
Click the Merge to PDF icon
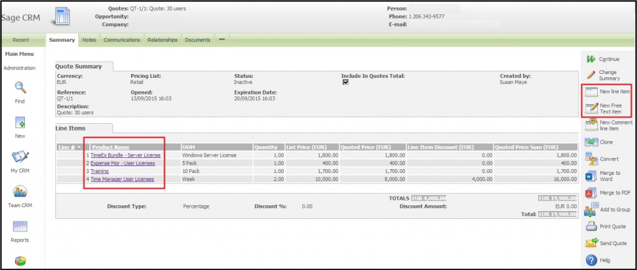pyautogui.click(x=591, y=193)
